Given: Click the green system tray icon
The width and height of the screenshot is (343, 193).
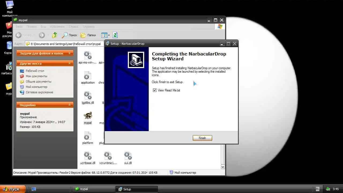Looking at the screenshot, I should [328, 189].
